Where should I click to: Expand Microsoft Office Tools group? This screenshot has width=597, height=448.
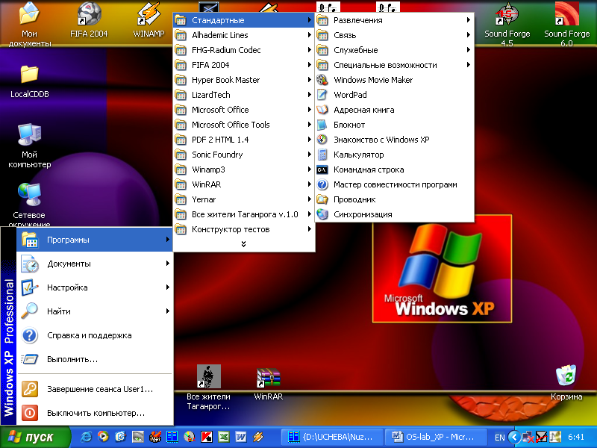click(x=244, y=125)
